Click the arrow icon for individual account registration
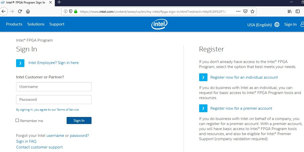Viewport: 304px width, 152px height. pos(203,77)
